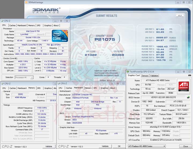Click the CPU-Z icon in the top CPU-Z window
Viewport: 193px width, 149px height.
point(2,21)
